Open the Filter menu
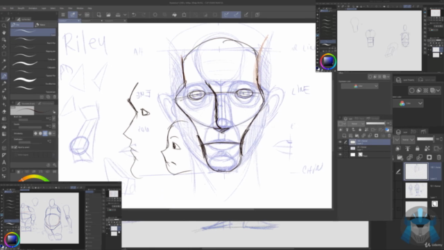This screenshot has height=250, width=444. click(70, 8)
